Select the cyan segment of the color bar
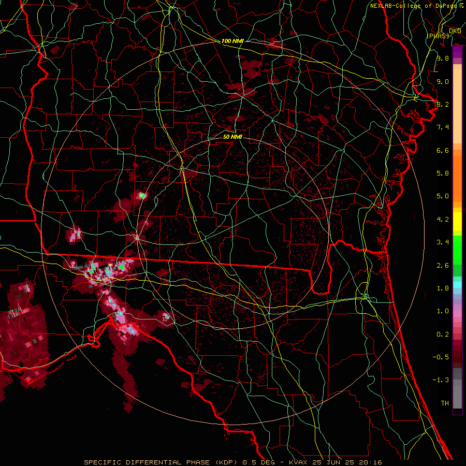This screenshot has height=466, width=466. tap(457, 285)
